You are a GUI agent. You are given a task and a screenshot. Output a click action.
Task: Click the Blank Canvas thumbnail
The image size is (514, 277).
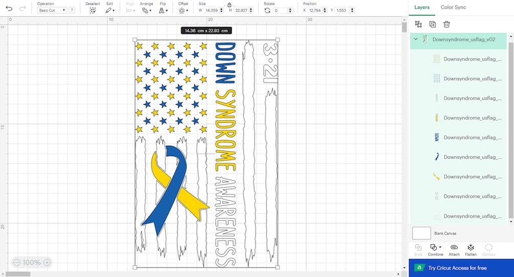point(421,233)
